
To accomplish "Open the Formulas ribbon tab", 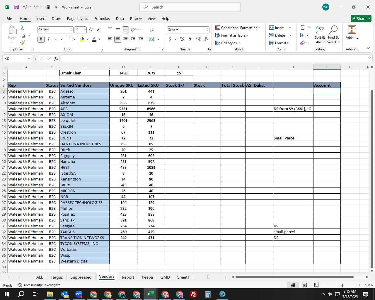I will pyautogui.click(x=102, y=18).
